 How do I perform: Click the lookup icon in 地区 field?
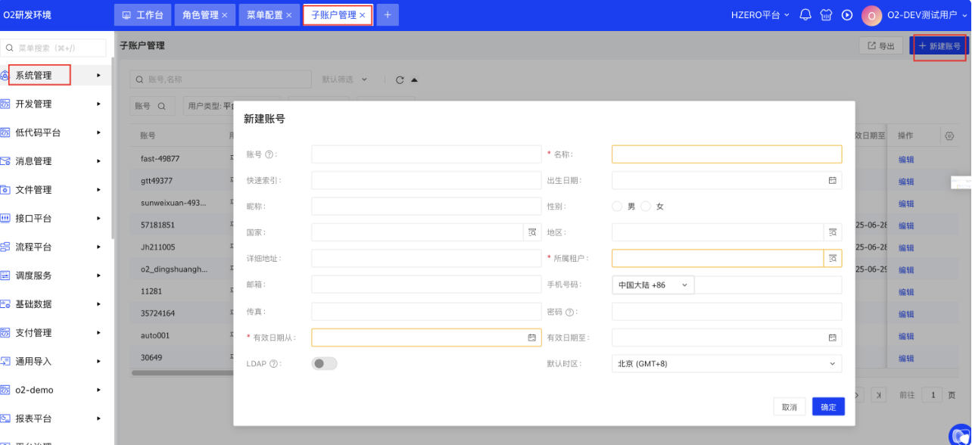[833, 232]
